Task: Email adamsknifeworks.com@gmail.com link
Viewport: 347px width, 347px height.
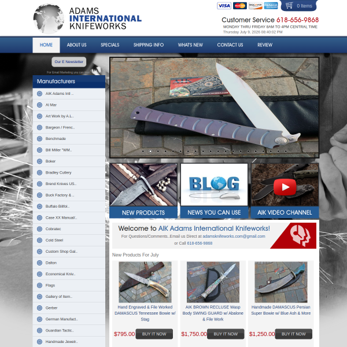Action: click(x=234, y=237)
